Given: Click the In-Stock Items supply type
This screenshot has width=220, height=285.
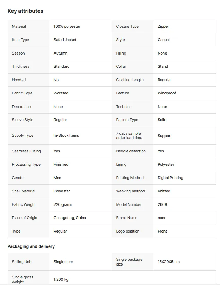Looking at the screenshot, I should (x=66, y=135).
